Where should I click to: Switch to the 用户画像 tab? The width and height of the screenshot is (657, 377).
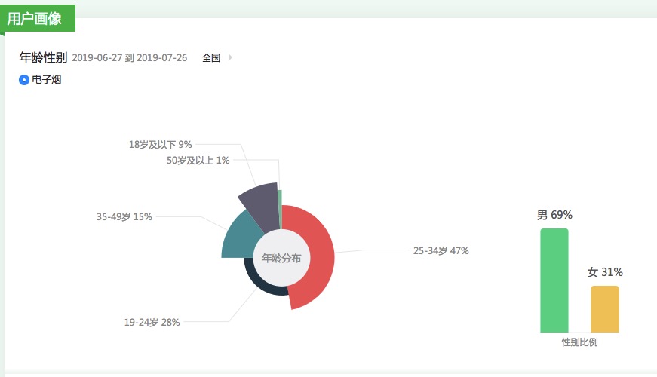[x=35, y=19]
